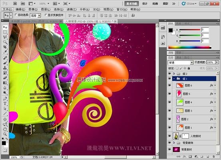Hide the 图层 6 layer
Image resolution: width=221 pixels, height=160 pixels.
click(x=169, y=85)
